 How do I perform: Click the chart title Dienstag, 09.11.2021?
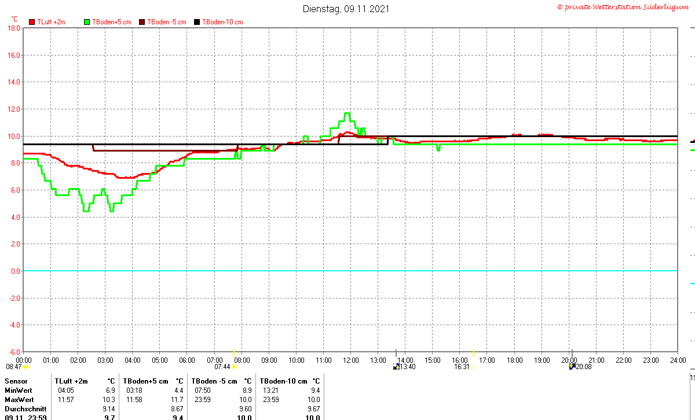pyautogui.click(x=346, y=9)
